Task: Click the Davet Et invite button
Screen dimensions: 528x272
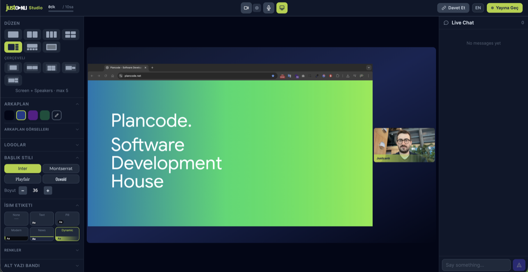Action: pos(453,8)
